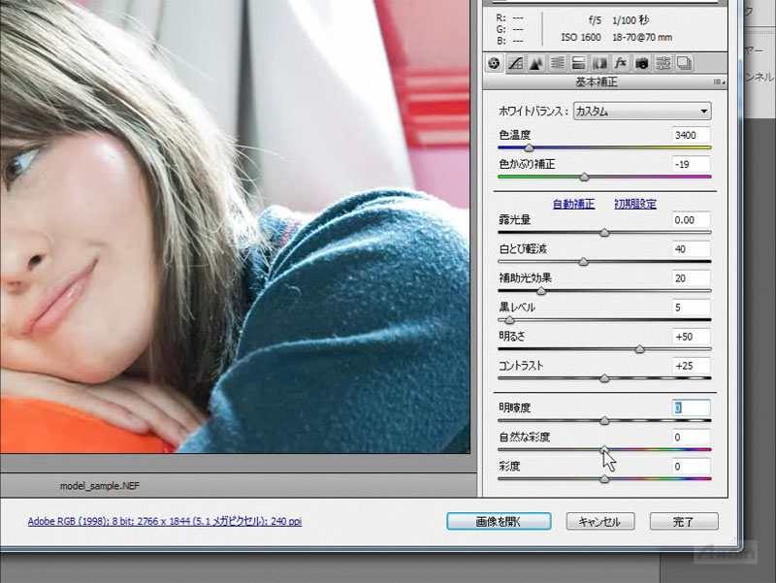Click the 露光量 value field
Image resolution: width=776 pixels, height=583 pixels.
[x=691, y=220]
